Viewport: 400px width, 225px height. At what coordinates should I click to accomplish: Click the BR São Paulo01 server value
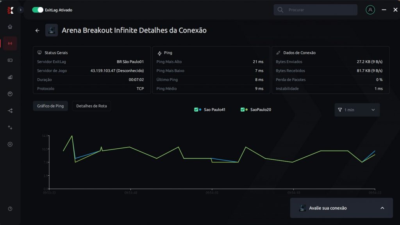click(130, 61)
